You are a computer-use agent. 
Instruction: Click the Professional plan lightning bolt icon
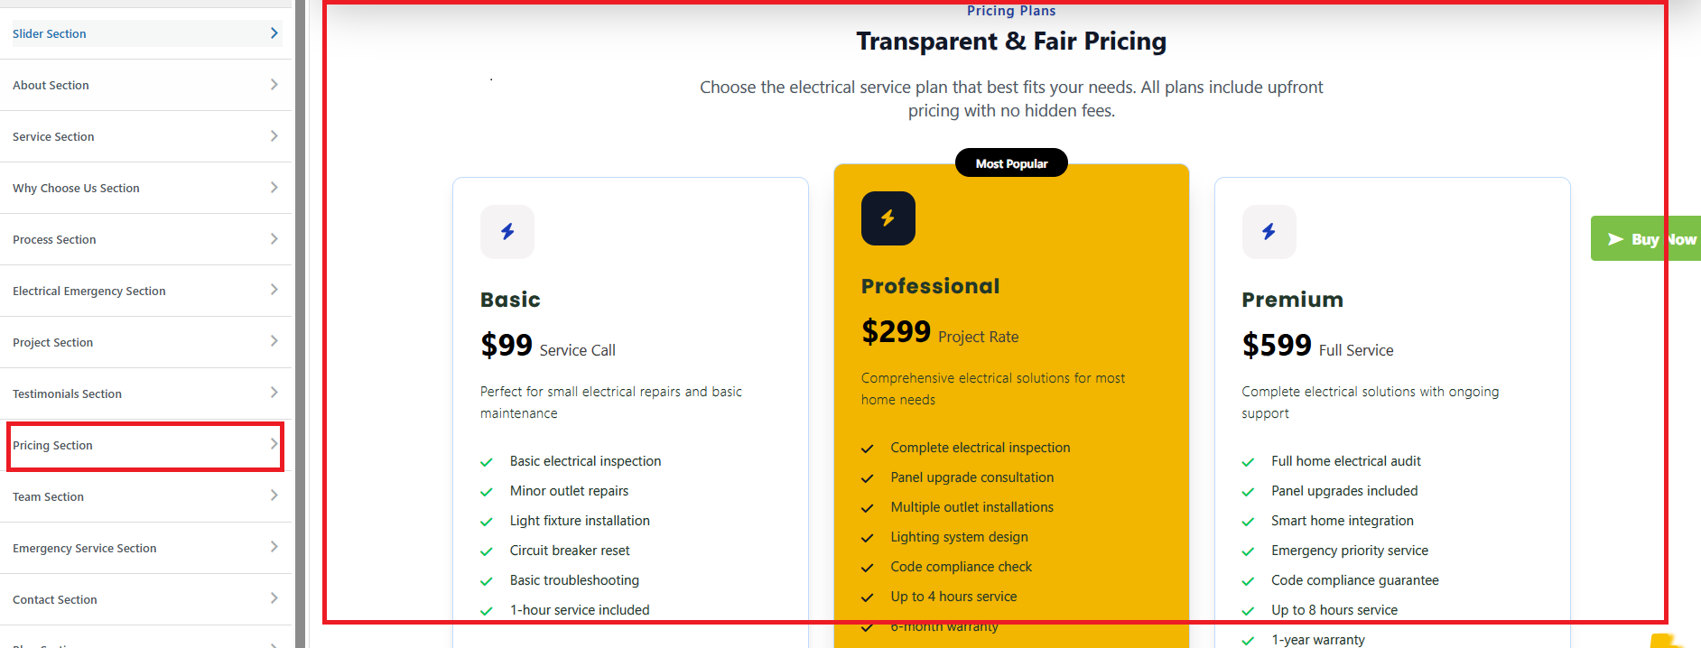(888, 218)
